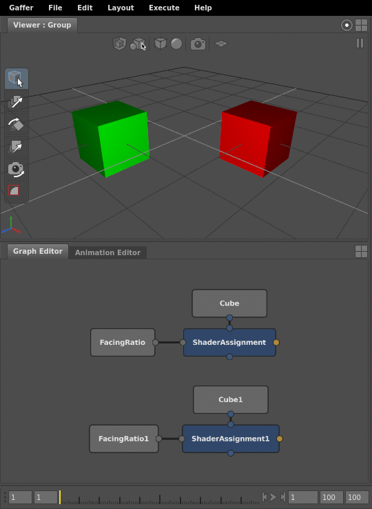Pause viewer updates
This screenshot has height=509, width=372.
[360, 43]
